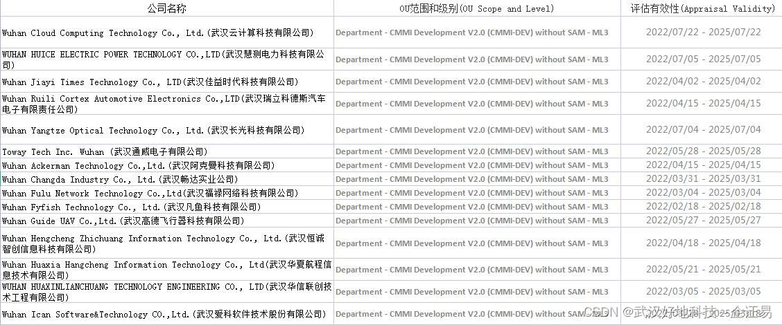
Task: Select the WUHAN HUICE ELECTRIC POWER company cell
Action: pos(166,59)
